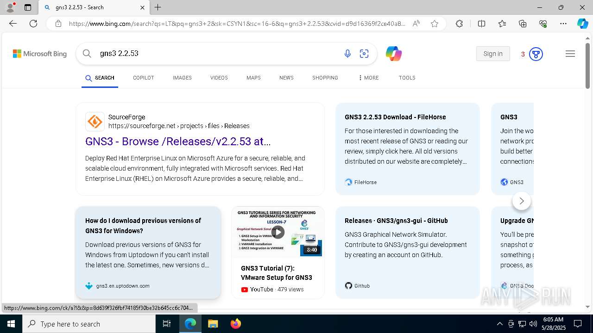Open the Edge profile icon

tap(10, 7)
